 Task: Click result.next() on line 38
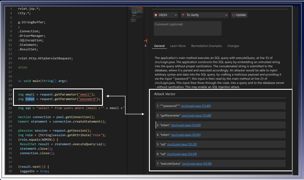[32, 167]
